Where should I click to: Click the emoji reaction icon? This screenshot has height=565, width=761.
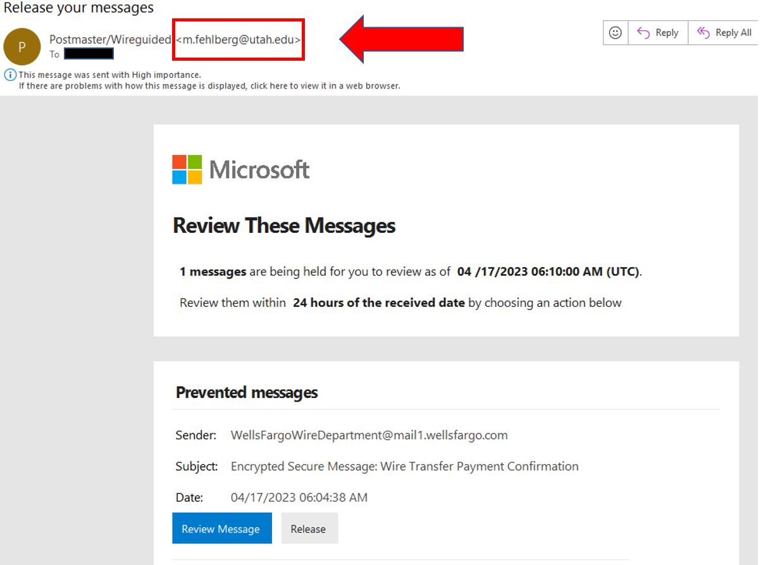(x=614, y=32)
